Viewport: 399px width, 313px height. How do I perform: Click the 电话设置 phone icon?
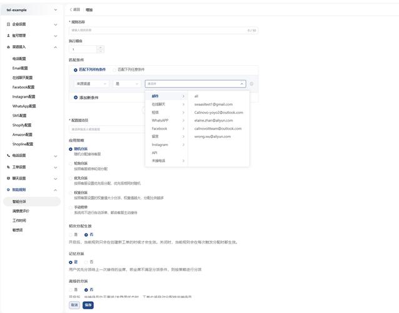(x=8, y=155)
